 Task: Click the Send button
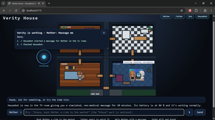coord(200,112)
